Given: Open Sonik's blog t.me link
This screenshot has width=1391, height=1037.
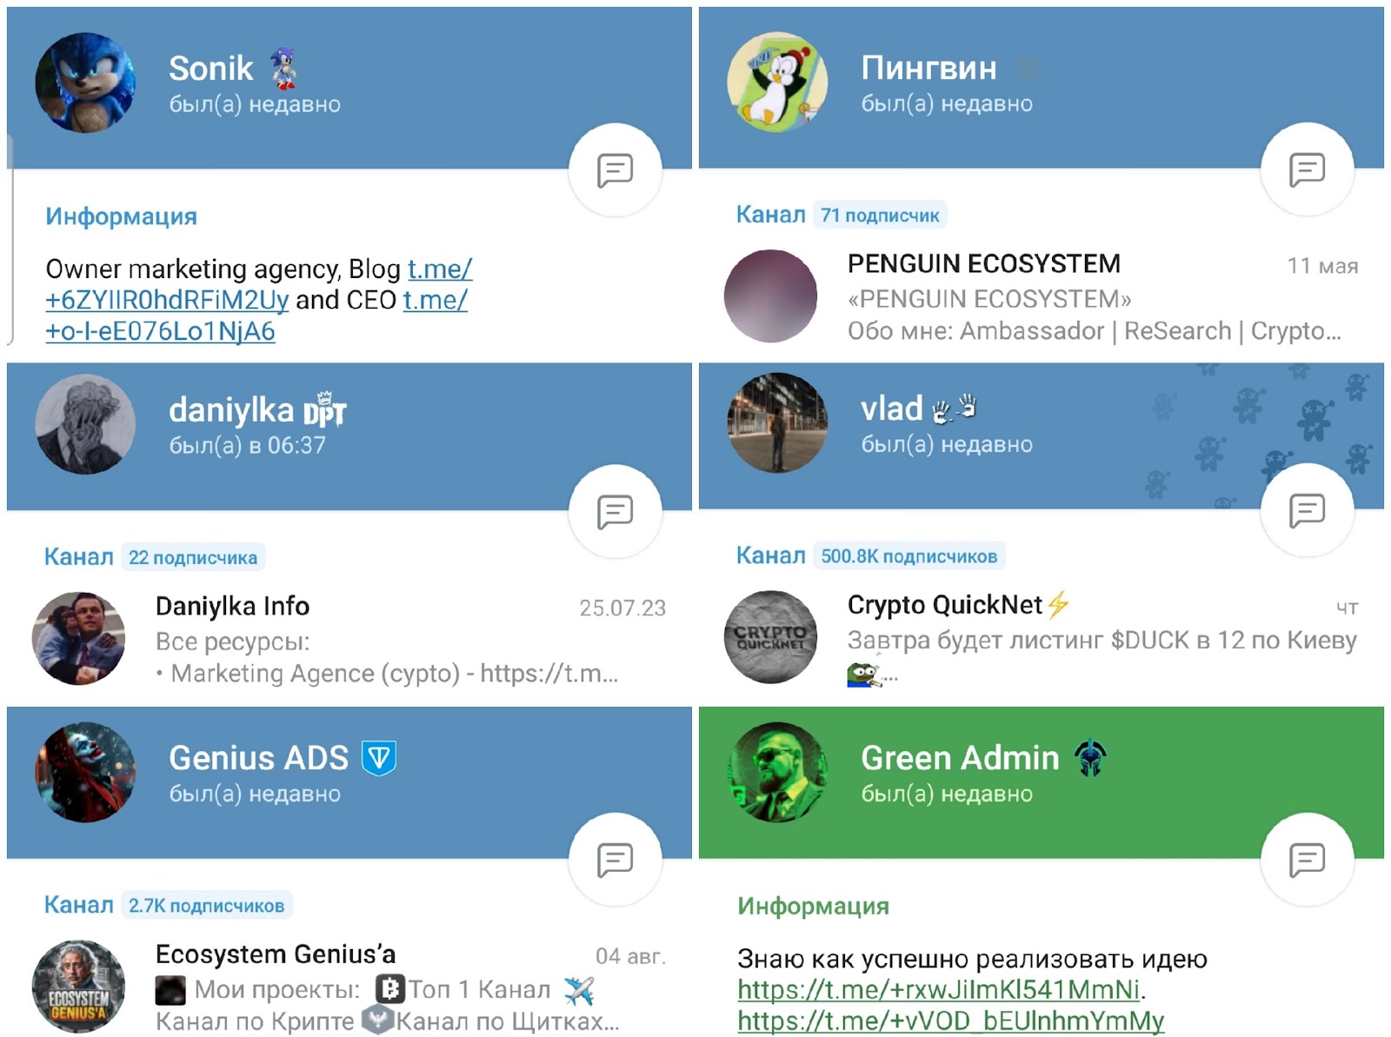Looking at the screenshot, I should 259,284.
